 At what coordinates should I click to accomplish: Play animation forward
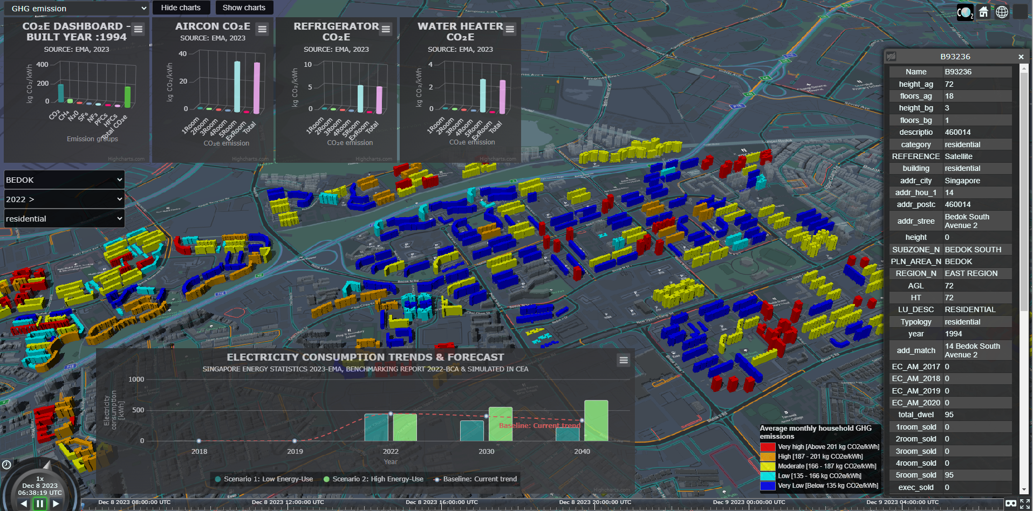coord(56,504)
